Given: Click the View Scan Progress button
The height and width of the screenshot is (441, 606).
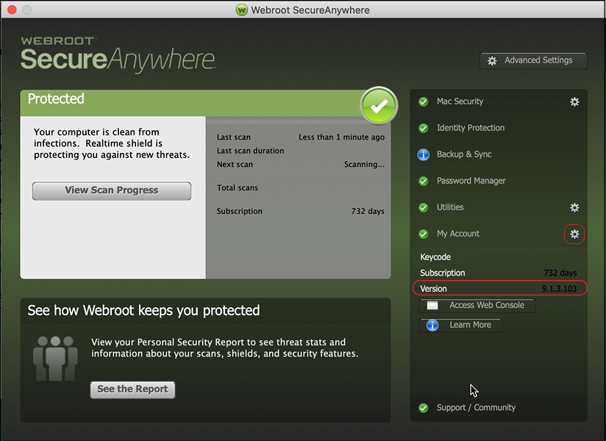Looking at the screenshot, I should [x=111, y=190].
